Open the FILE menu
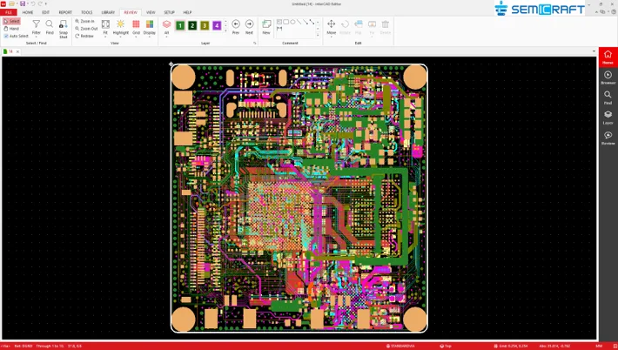 click(x=10, y=12)
